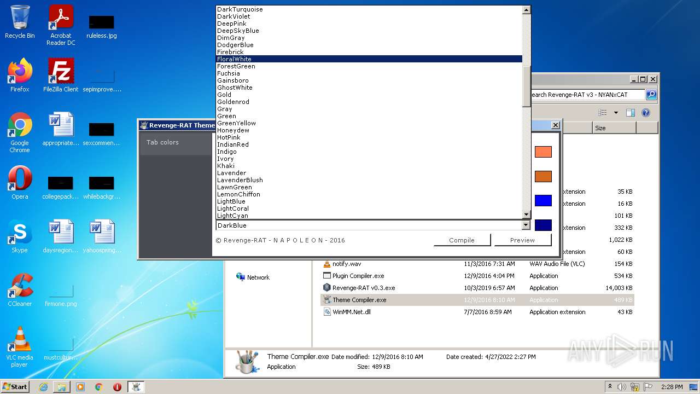
Task: Choose ForestGreen from the color list
Action: 369,66
